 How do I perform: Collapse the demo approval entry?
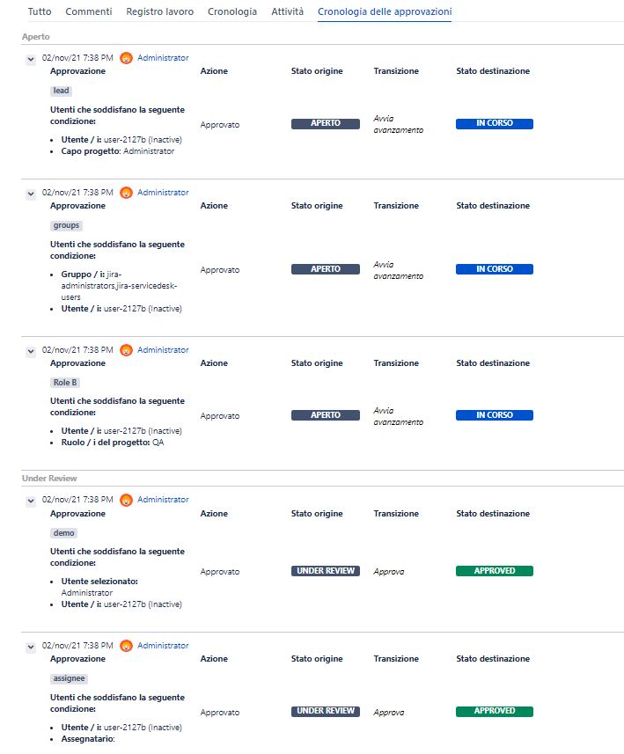tap(31, 501)
